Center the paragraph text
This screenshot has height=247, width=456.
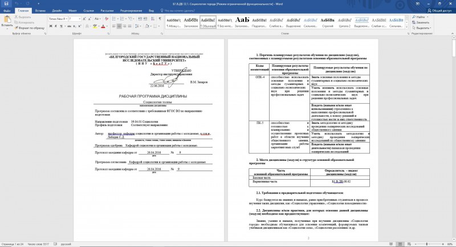coord(119,26)
